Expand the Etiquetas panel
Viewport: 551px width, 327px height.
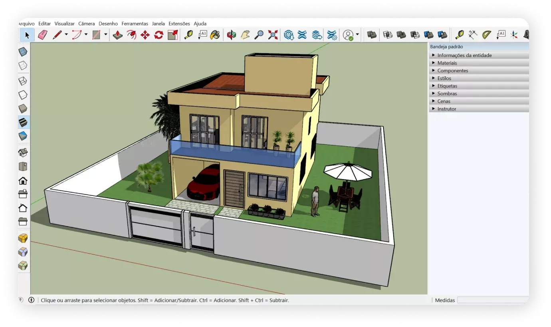[447, 86]
